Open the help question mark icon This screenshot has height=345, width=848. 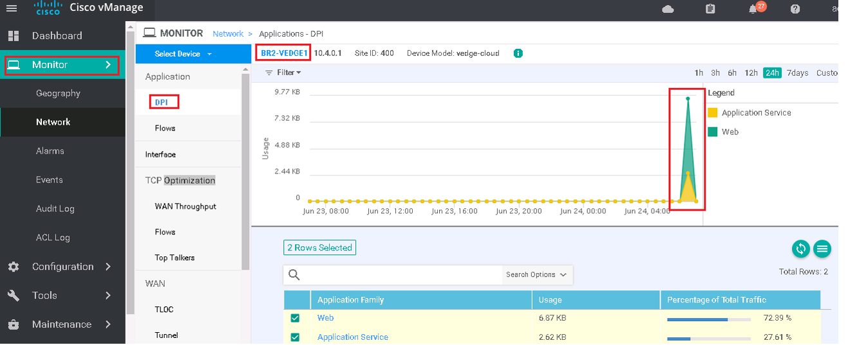coord(795,9)
